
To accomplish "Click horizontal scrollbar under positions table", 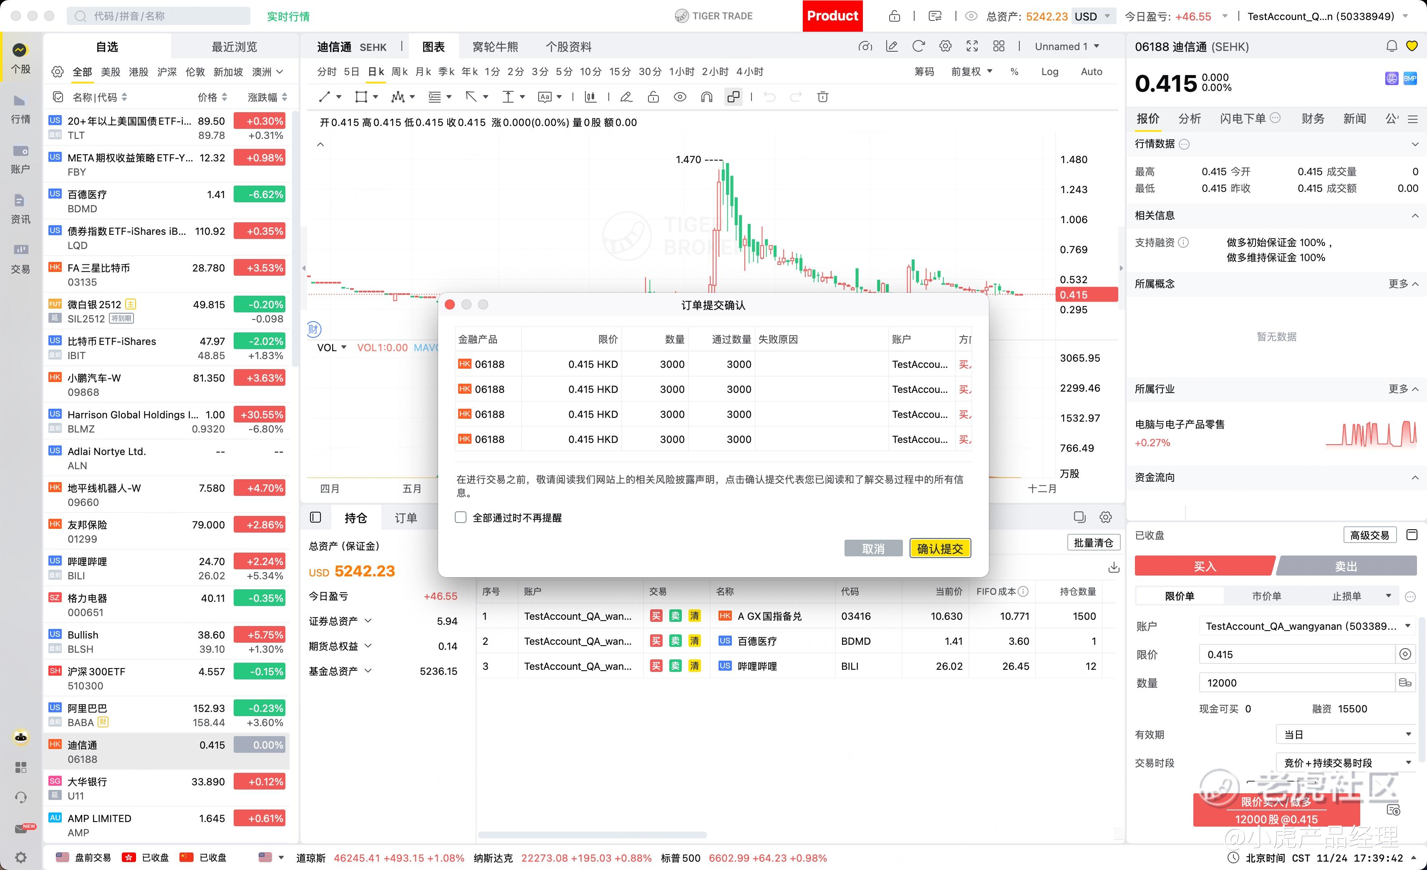I will (592, 835).
